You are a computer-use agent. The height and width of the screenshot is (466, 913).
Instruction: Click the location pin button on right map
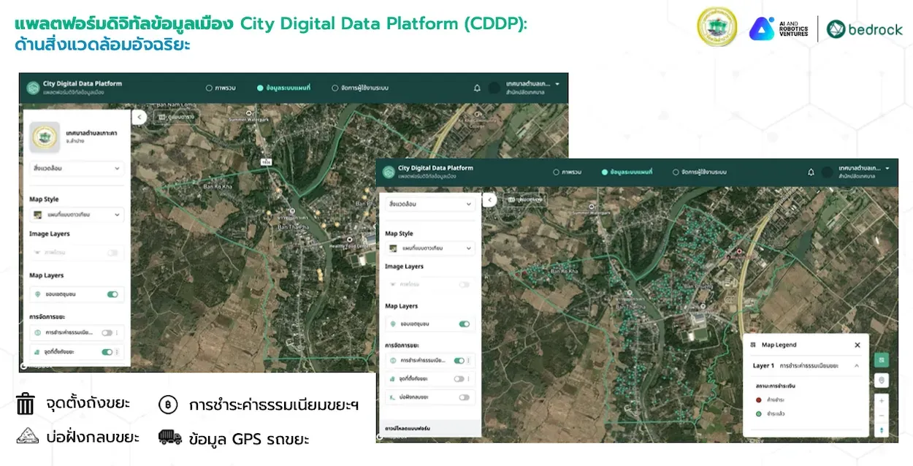click(882, 381)
